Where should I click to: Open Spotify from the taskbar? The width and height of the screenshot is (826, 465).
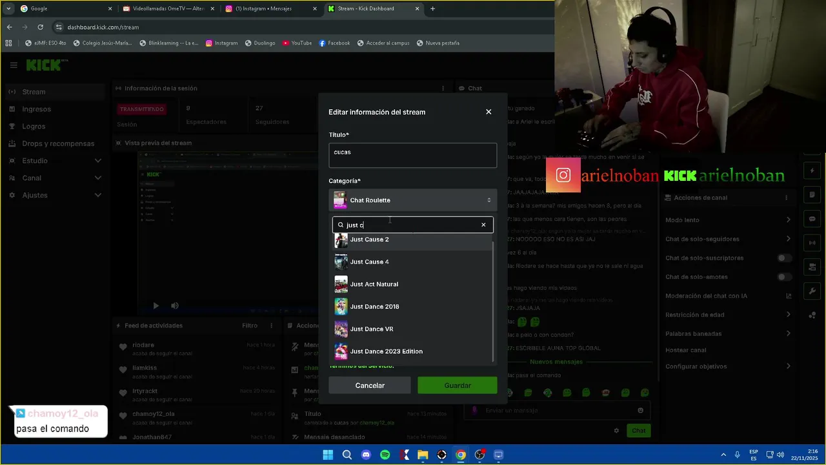tap(385, 455)
